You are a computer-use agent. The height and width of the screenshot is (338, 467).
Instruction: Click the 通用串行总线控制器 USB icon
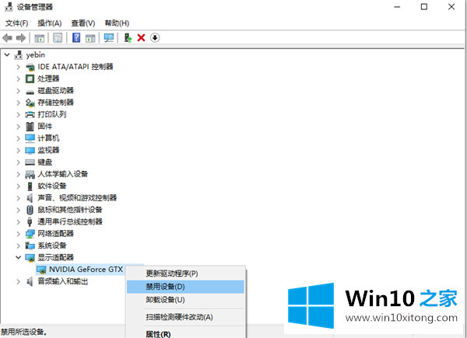[x=30, y=221]
